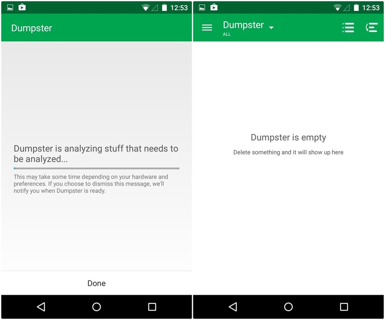The image size is (385, 320).
Task: Tap Back in right screen navigation bar
Action: click(x=233, y=307)
